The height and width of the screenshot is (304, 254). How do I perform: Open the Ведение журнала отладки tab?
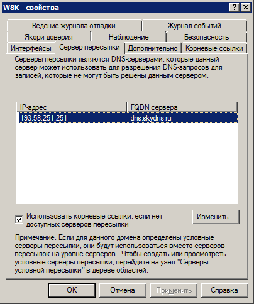point(74,26)
